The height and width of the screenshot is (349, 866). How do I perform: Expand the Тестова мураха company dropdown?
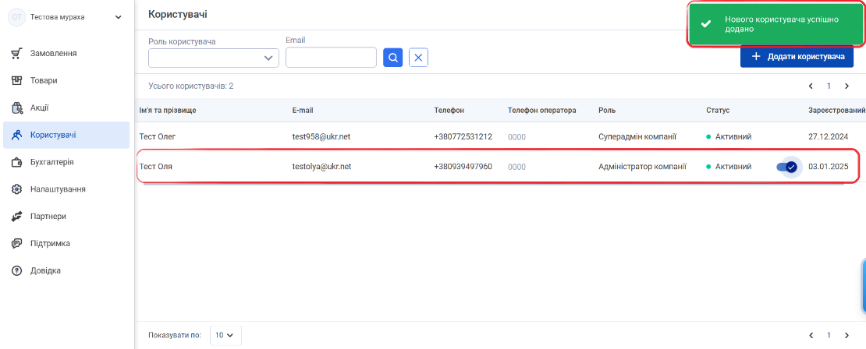point(118,17)
